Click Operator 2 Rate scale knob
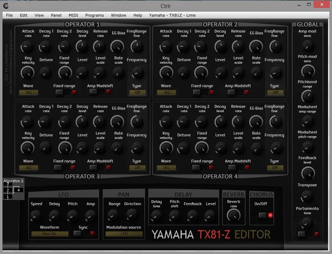 tap(256, 73)
